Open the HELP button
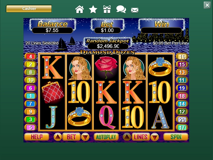Viewport: 213px width, 160px height. click(x=37, y=137)
